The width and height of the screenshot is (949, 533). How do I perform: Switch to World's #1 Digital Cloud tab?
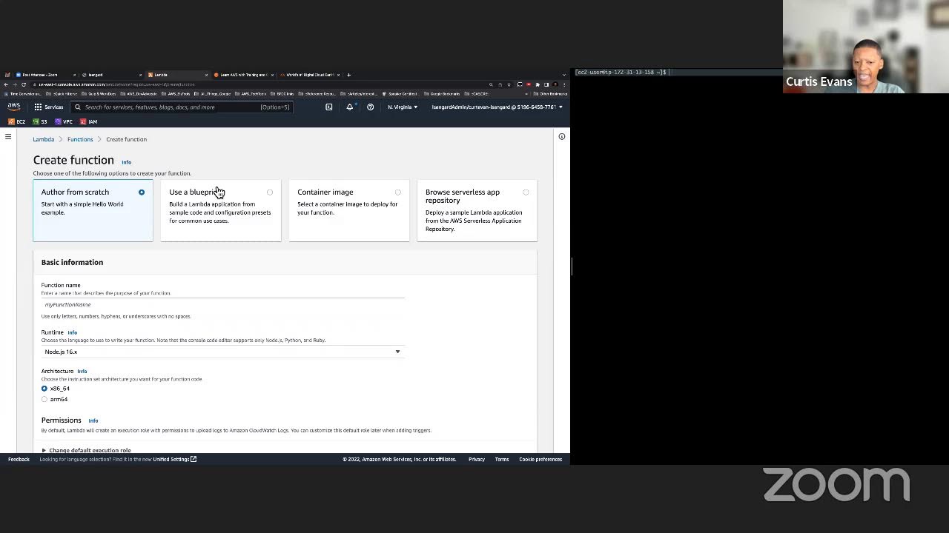pyautogui.click(x=309, y=75)
